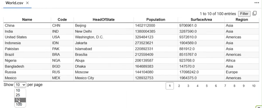Screen dimensions: 262x108
Task: Click the 1 to 10 of 100 entries text
Action: click(x=218, y=14)
